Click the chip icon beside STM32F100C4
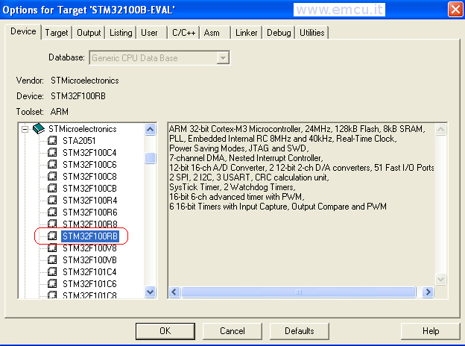465x346 pixels. 52,152
